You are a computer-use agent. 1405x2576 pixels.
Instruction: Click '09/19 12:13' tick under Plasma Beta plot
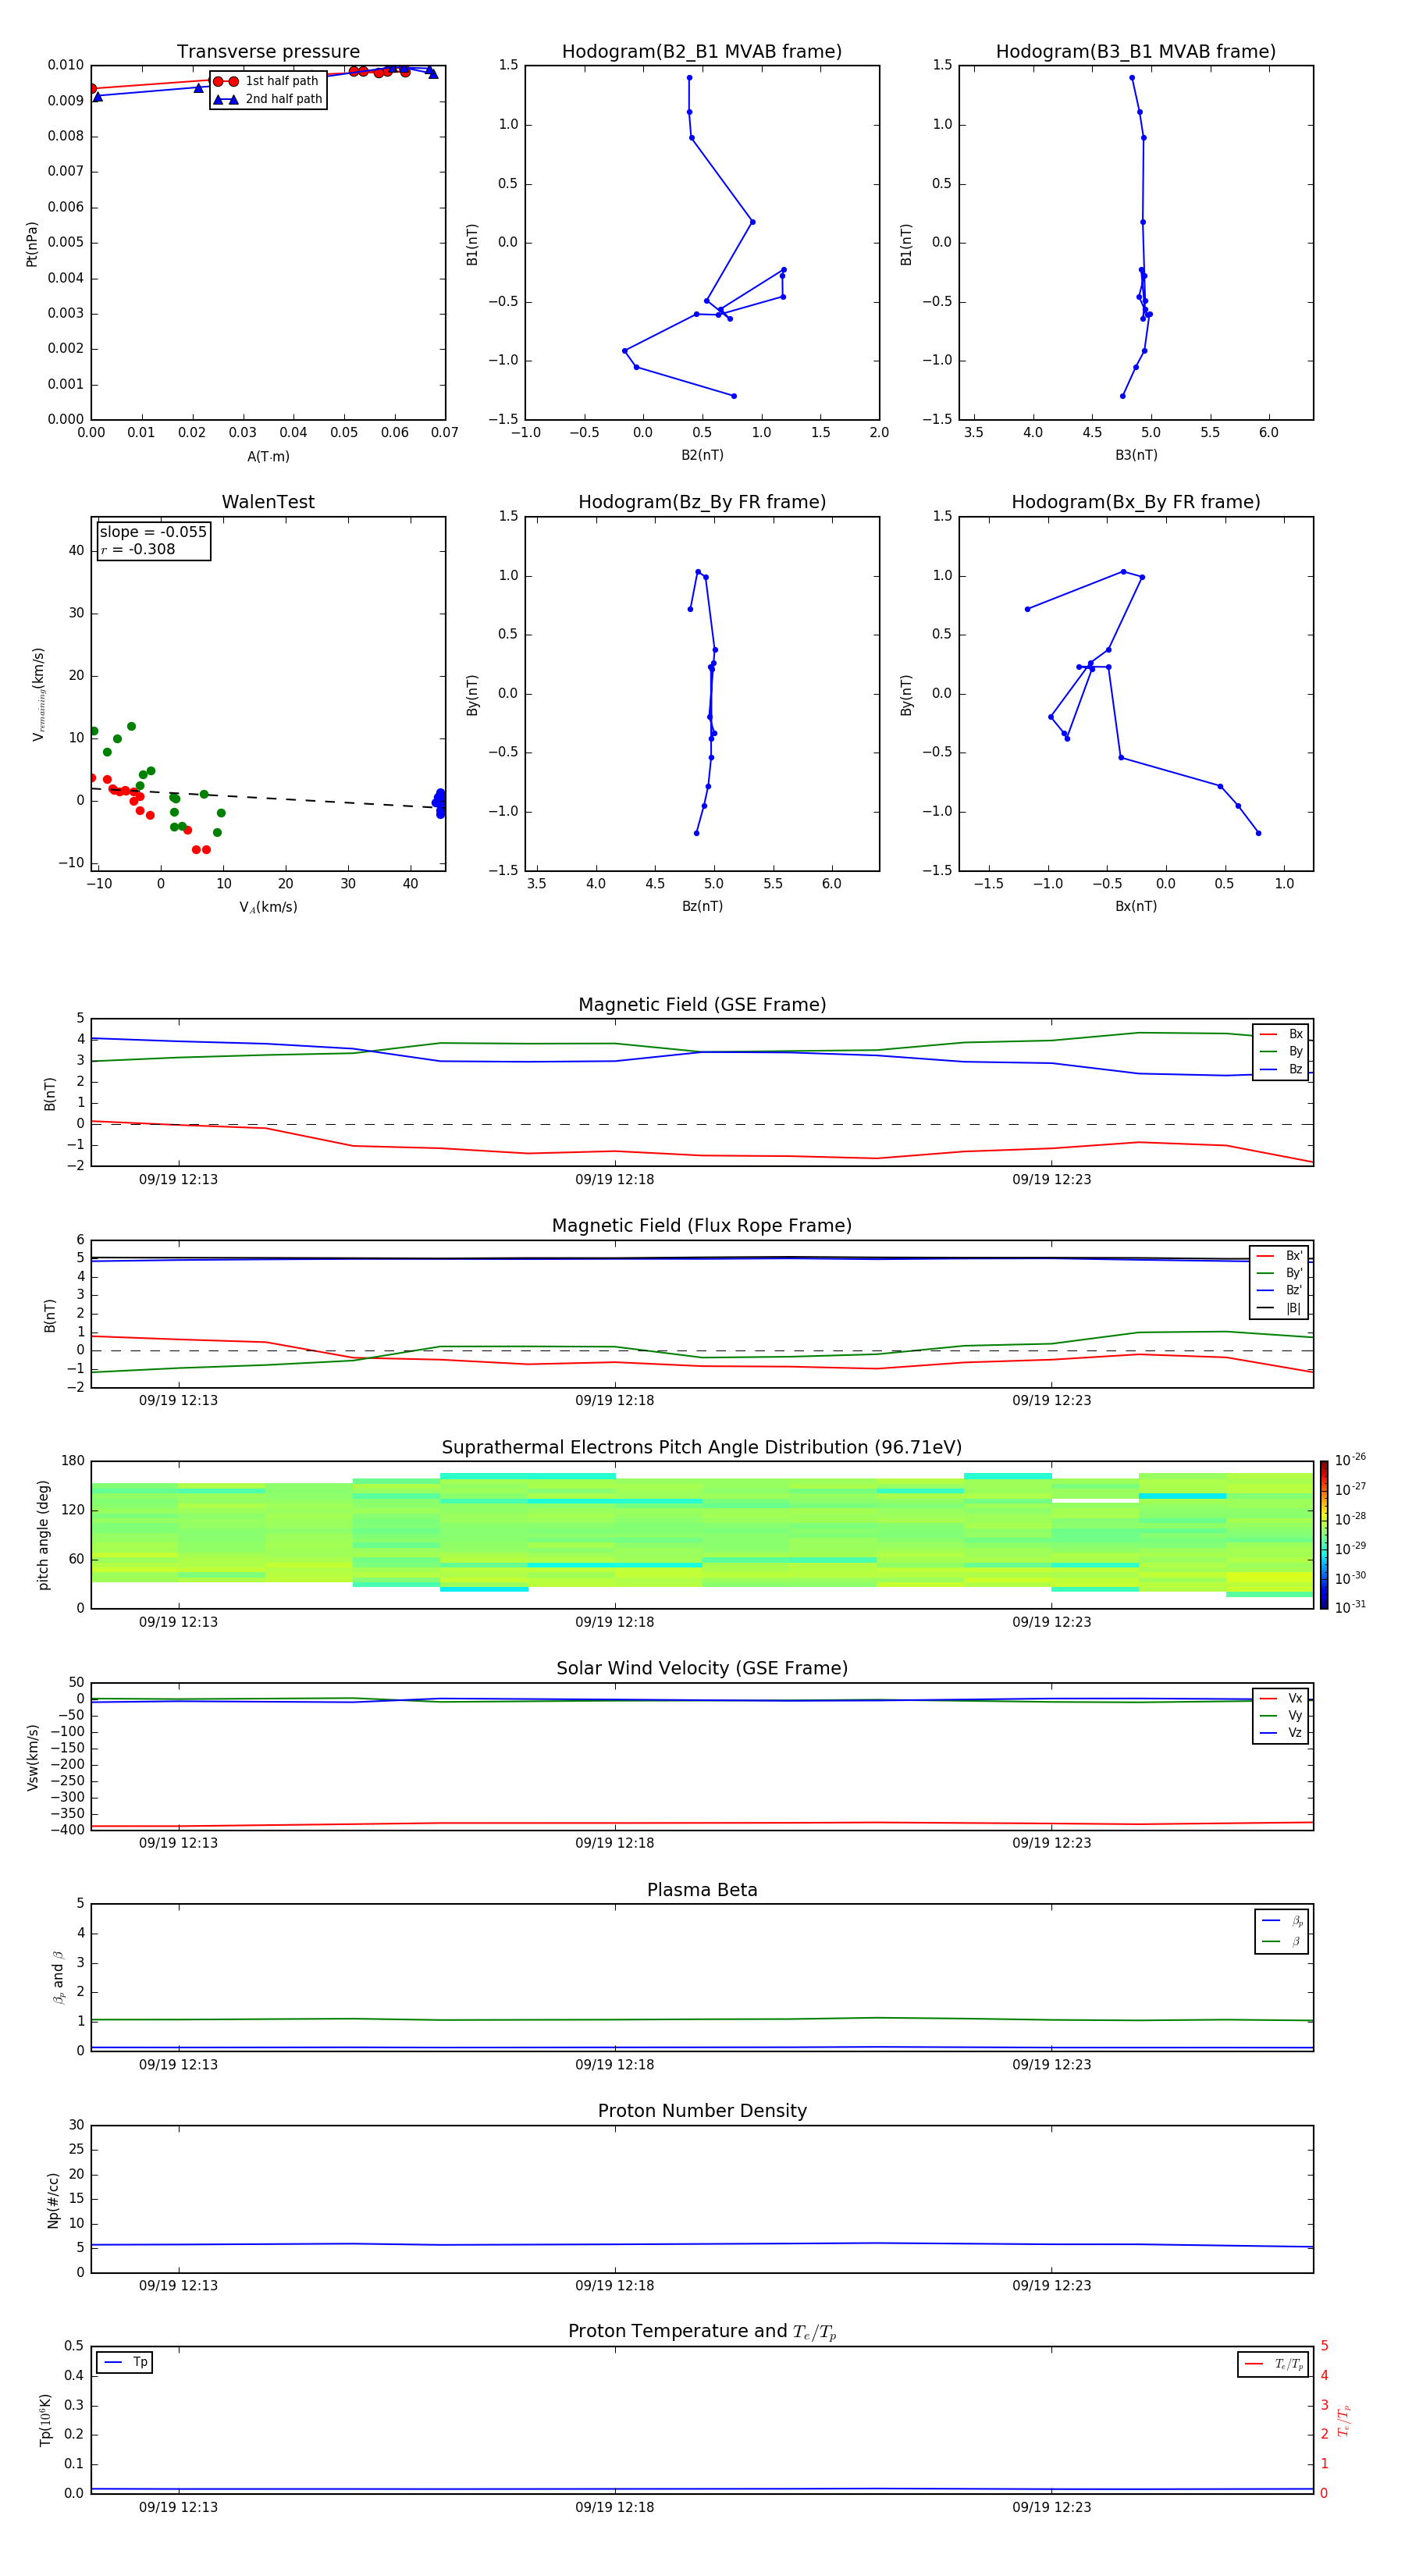tap(178, 2064)
